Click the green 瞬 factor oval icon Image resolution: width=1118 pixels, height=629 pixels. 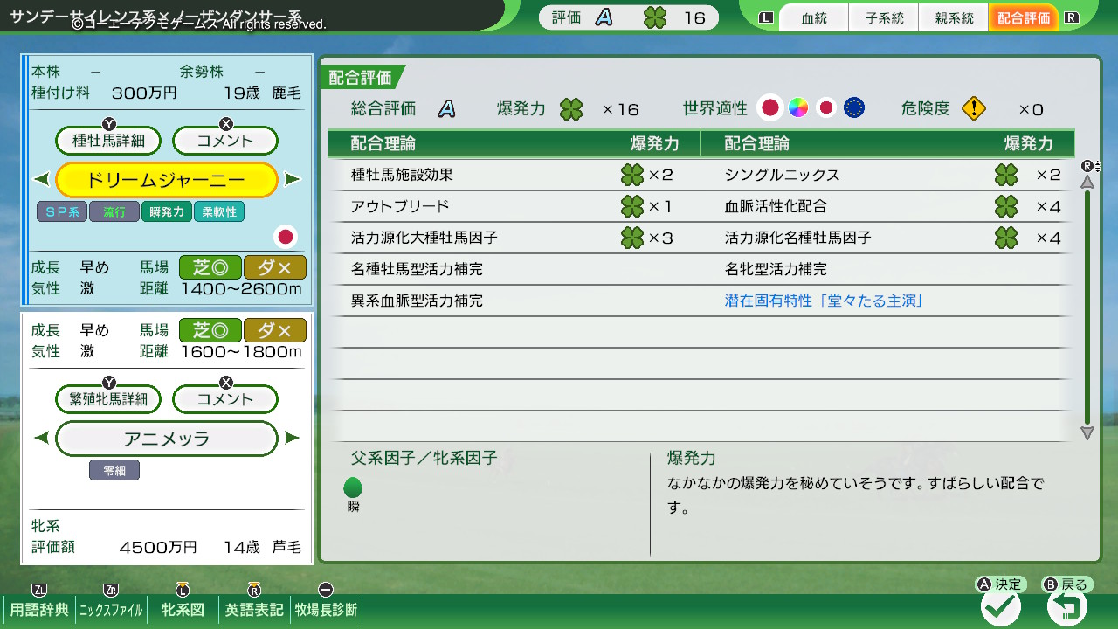click(x=353, y=487)
